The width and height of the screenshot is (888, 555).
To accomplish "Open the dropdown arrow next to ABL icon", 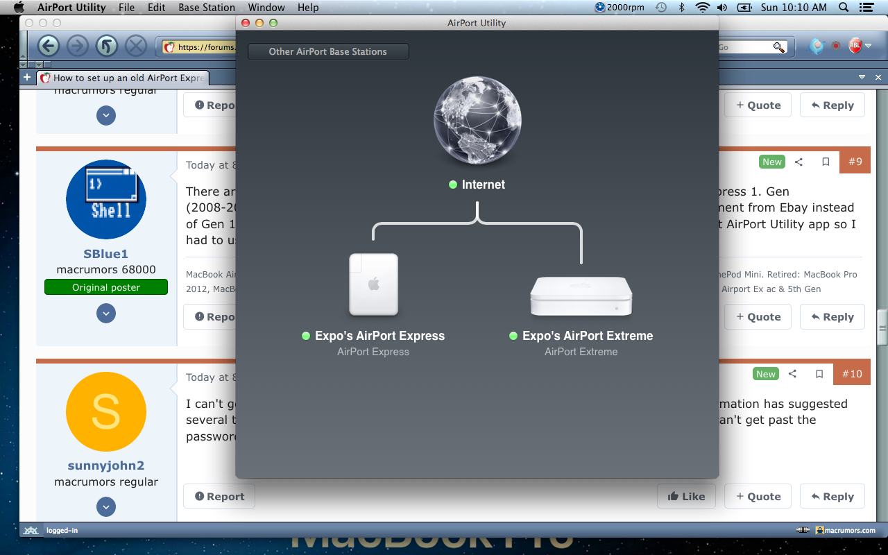I will click(869, 47).
